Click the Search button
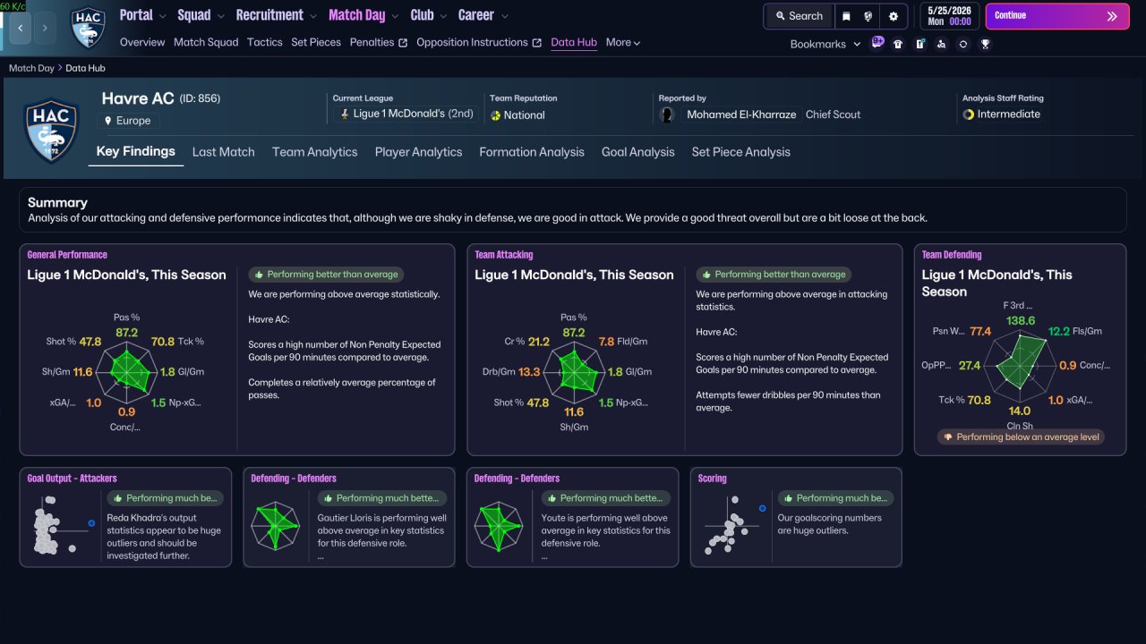 click(x=800, y=16)
